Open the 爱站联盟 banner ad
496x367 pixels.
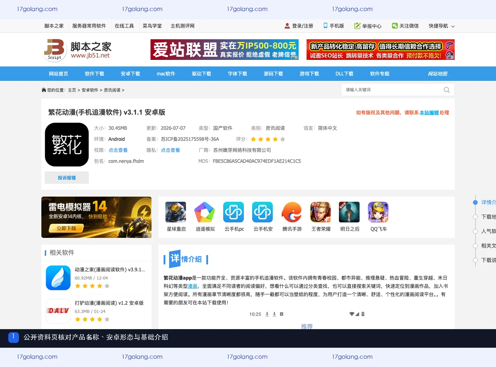225,50
